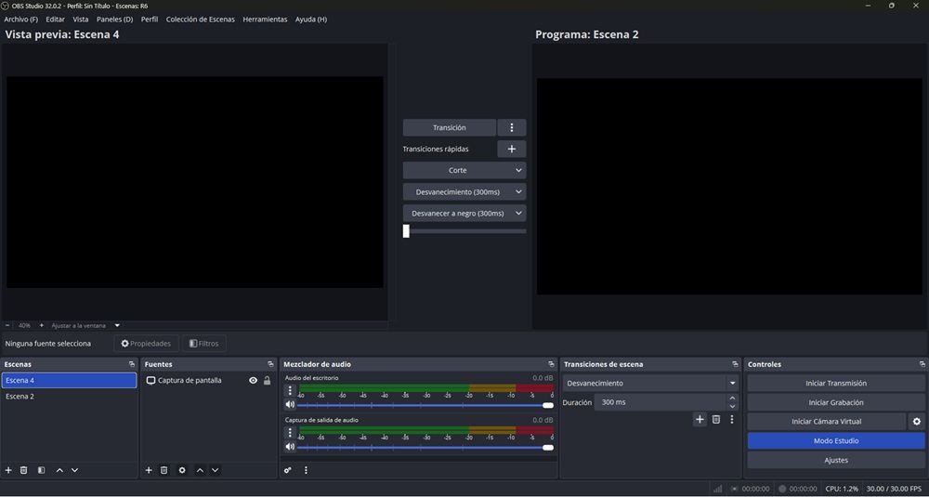Open options dots for Captura de salida de audio
This screenshot has width=929, height=497.
(290, 432)
